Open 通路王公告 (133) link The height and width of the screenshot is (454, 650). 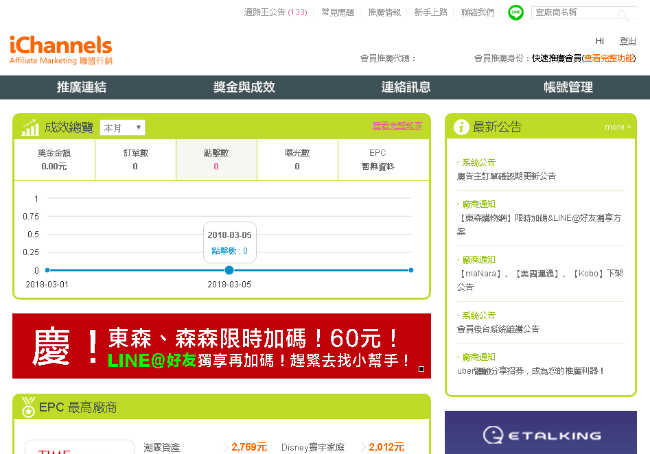coord(276,12)
